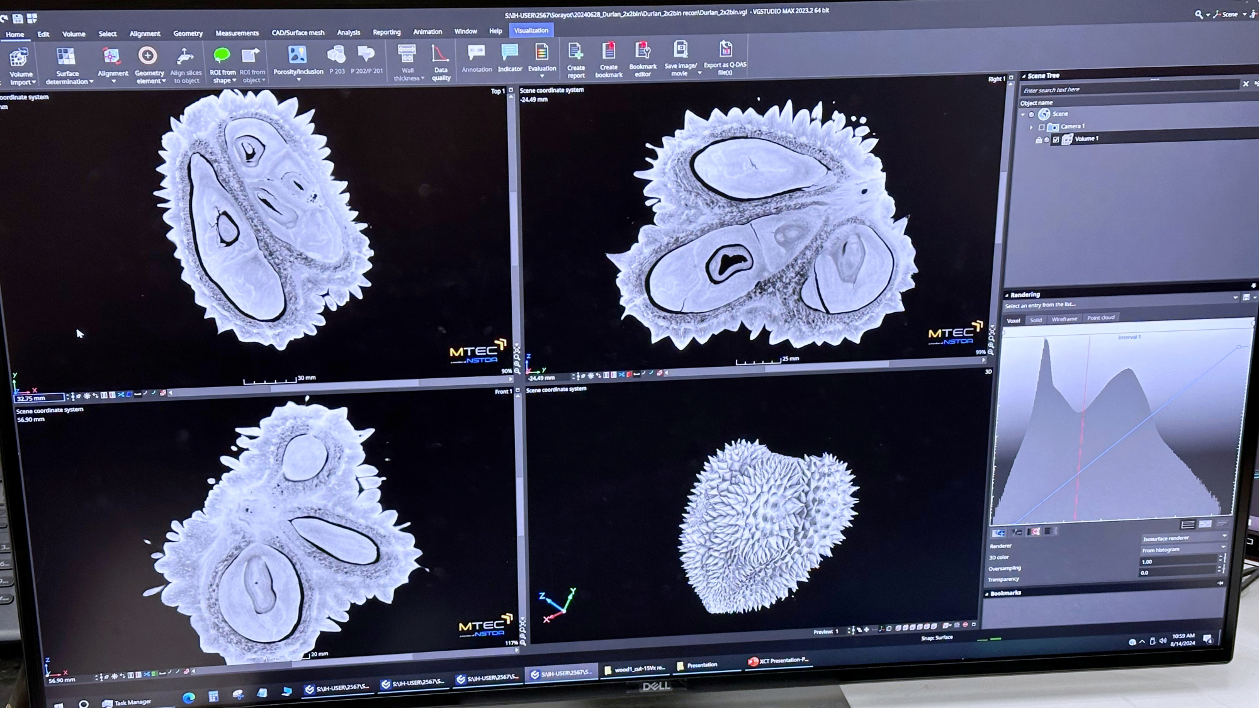Open the Renderer dropdown showing Isosurface renderer

[x=1184, y=538]
